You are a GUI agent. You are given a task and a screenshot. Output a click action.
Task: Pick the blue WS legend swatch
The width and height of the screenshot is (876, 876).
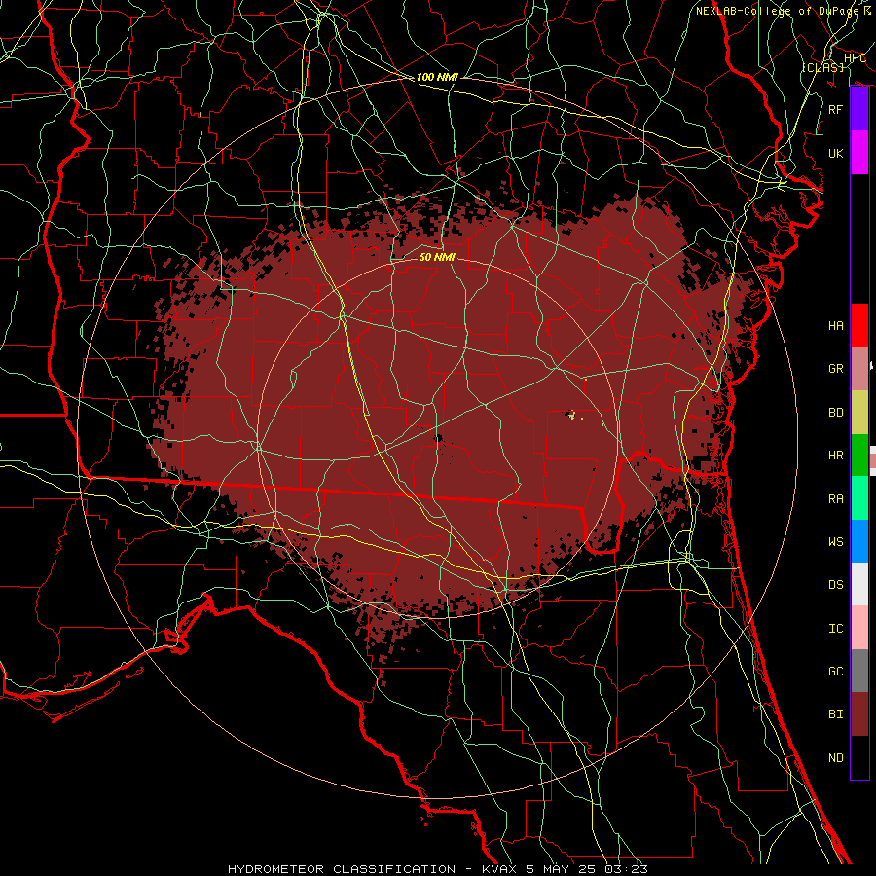point(859,541)
